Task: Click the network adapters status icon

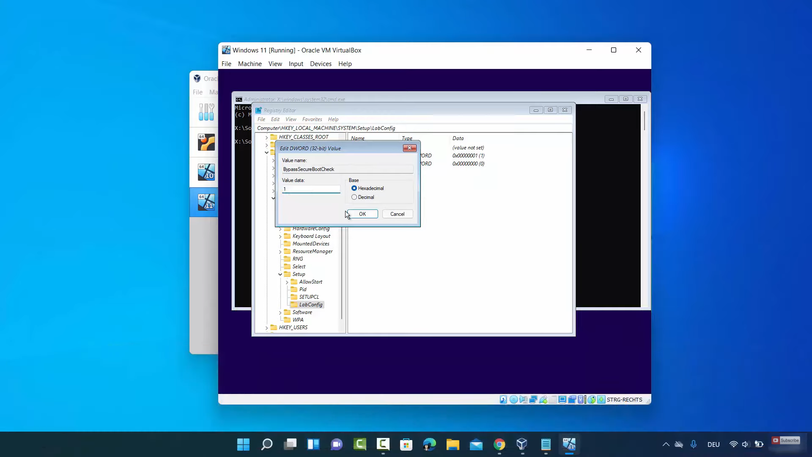Action: [533, 399]
